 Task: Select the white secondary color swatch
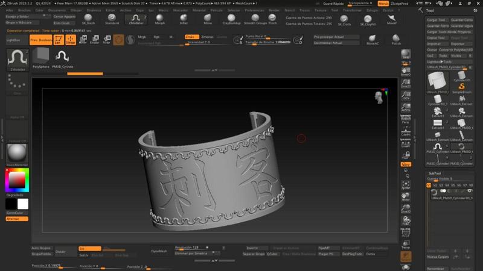(23, 204)
